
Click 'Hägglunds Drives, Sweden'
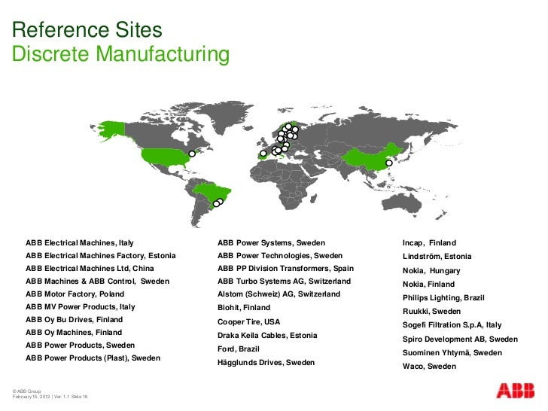pyautogui.click(x=266, y=362)
